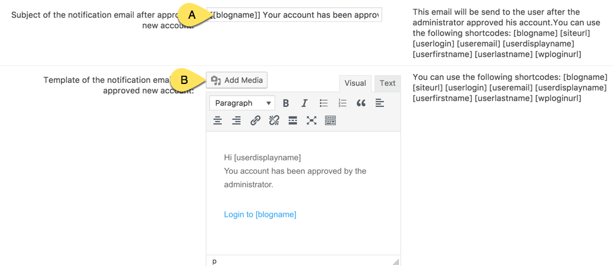The height and width of the screenshot is (266, 615).
Task: Click the Login to [blogname] link
Action: [260, 215]
